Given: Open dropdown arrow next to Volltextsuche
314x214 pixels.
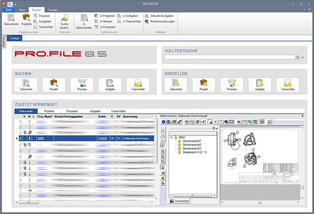Looking at the screenshot, I should click(302, 57).
